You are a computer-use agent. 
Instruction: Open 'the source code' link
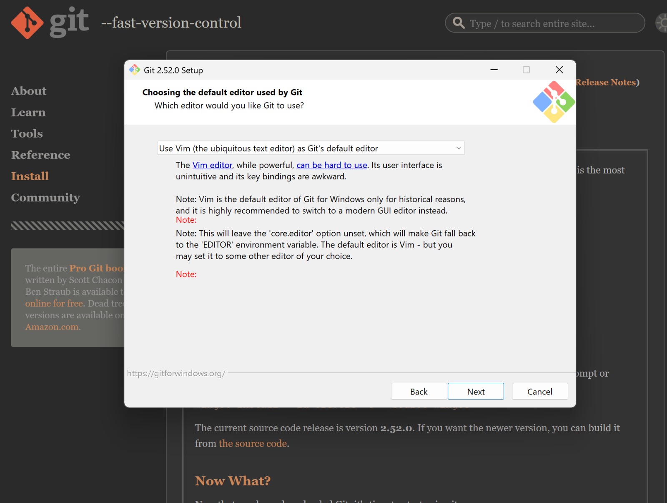253,443
